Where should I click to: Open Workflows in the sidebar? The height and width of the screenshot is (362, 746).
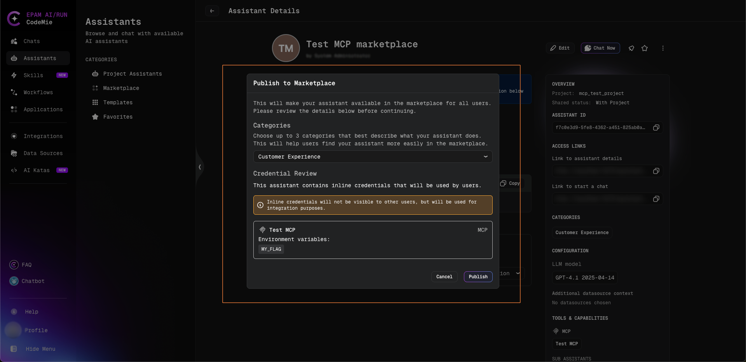pyautogui.click(x=38, y=92)
